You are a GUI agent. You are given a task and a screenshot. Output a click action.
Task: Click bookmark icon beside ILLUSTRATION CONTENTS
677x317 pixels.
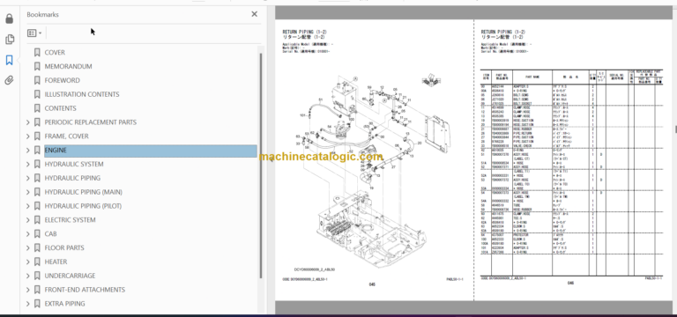(x=37, y=94)
